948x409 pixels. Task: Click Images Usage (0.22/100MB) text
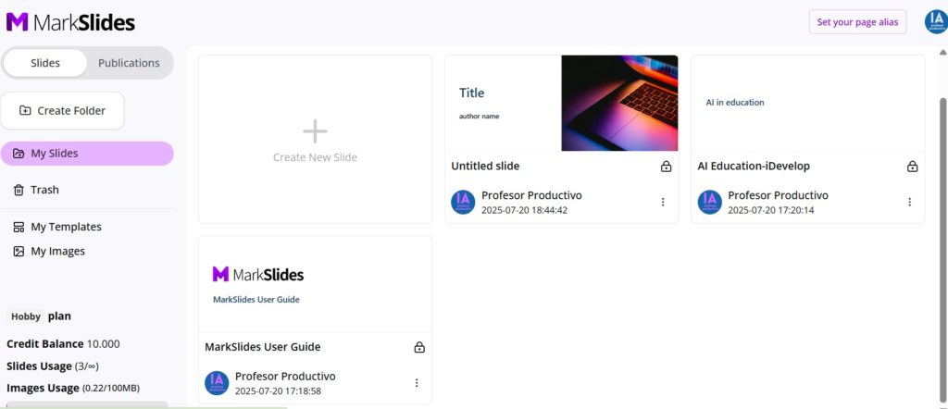point(72,388)
